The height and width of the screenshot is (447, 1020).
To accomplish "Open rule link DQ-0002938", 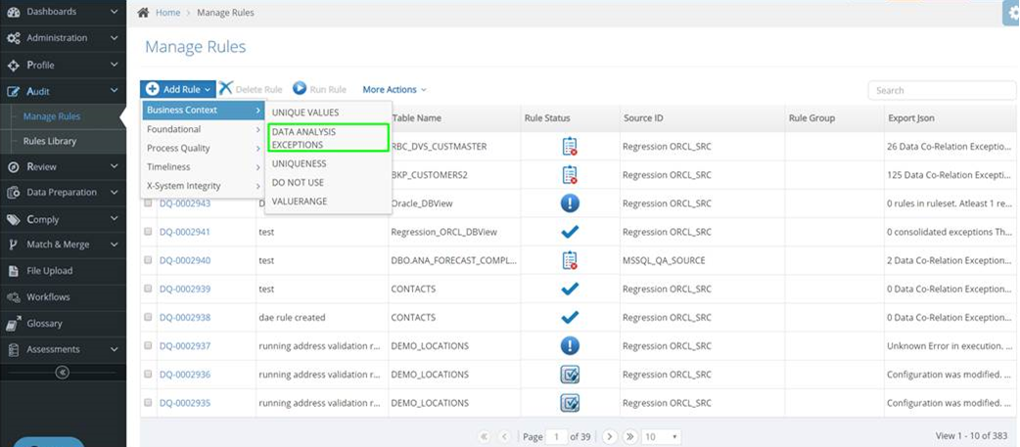I will coord(185,318).
